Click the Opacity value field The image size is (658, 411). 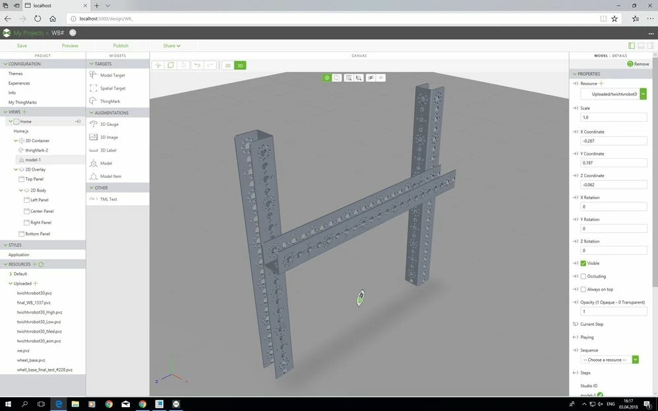[614, 311]
